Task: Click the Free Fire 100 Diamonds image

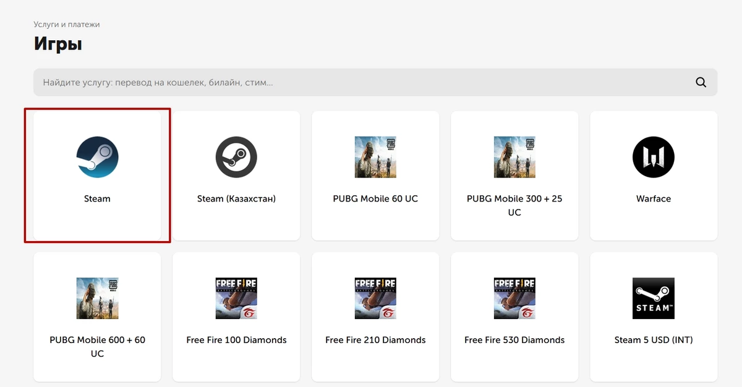Action: point(236,298)
